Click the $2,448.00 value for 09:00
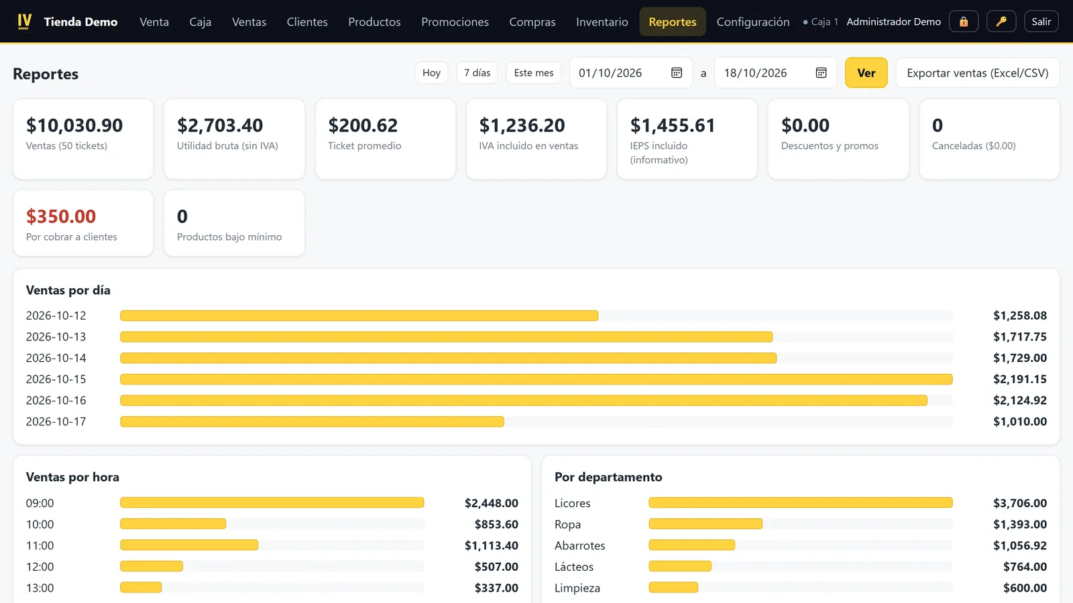The image size is (1073, 603). point(492,503)
